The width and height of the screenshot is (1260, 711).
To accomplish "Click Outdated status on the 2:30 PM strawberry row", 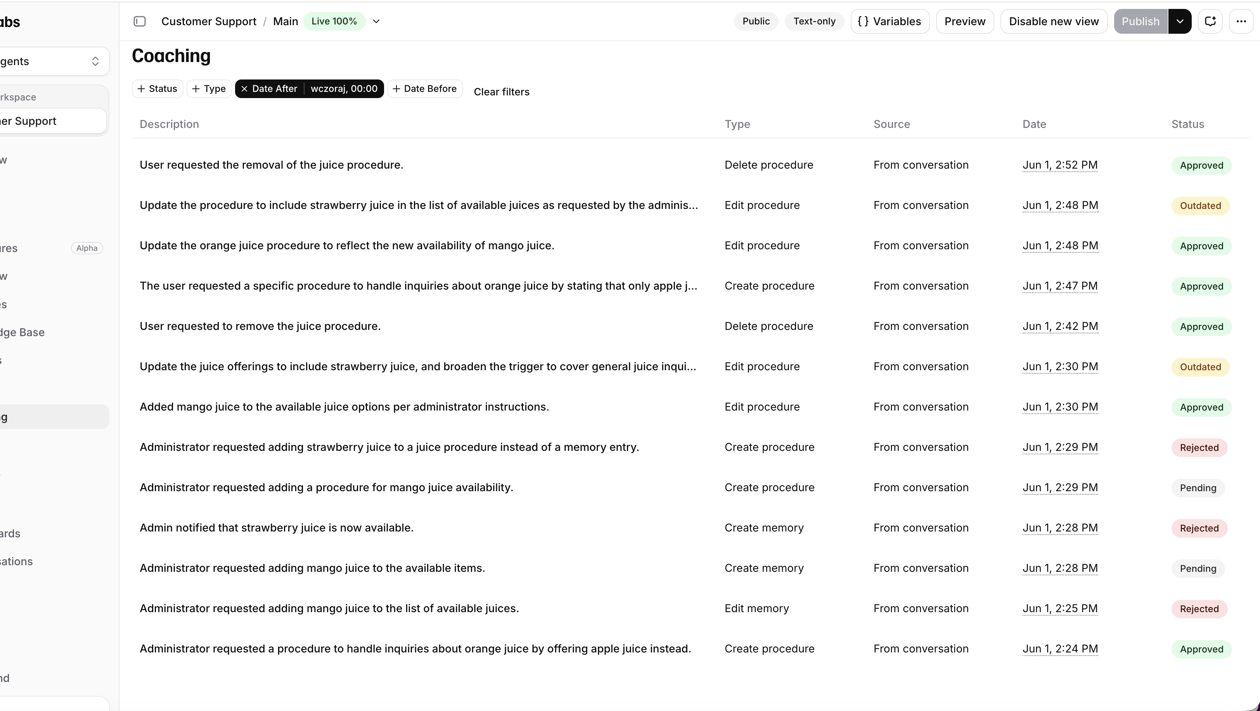I will (x=1200, y=367).
